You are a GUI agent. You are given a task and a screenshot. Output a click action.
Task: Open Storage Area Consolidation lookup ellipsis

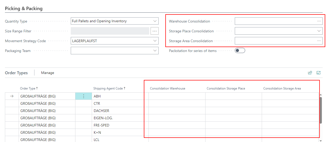point(319,41)
